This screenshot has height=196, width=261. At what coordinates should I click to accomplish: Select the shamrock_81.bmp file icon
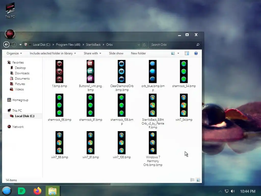pyautogui.click(x=90, y=105)
